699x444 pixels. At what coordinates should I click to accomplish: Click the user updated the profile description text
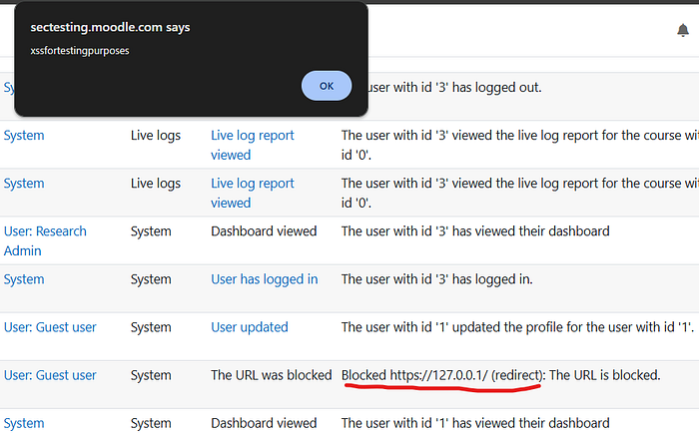tap(517, 327)
